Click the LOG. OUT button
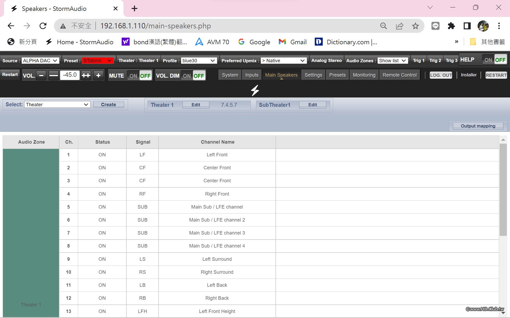The image size is (510, 318). point(441,75)
